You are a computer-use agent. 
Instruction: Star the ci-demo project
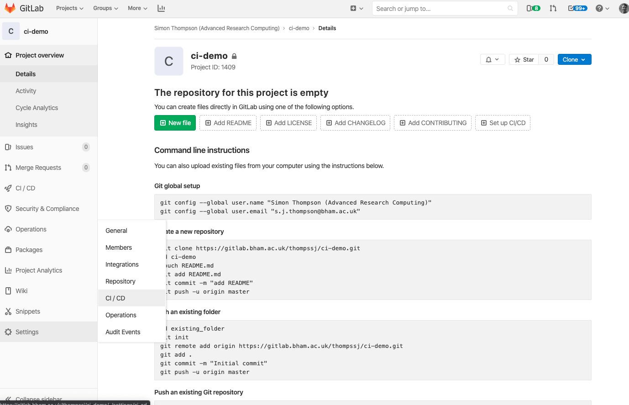pos(524,59)
